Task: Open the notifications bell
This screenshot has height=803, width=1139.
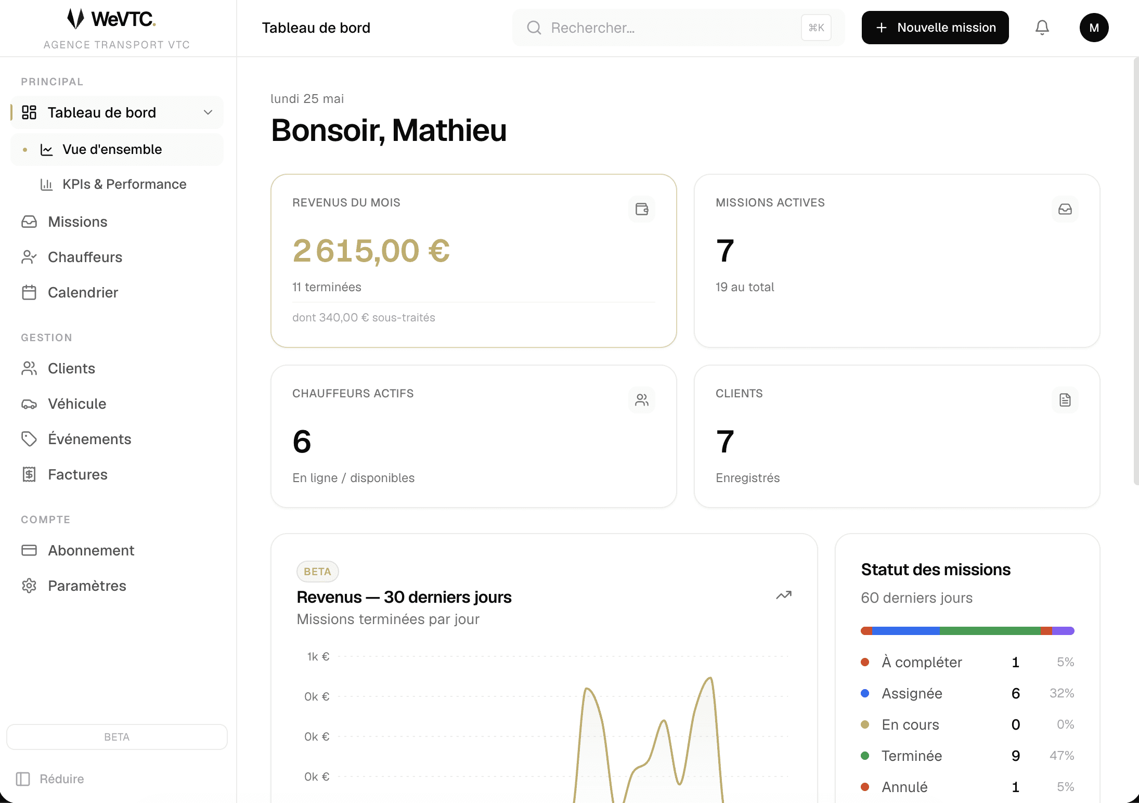Action: [1042, 28]
